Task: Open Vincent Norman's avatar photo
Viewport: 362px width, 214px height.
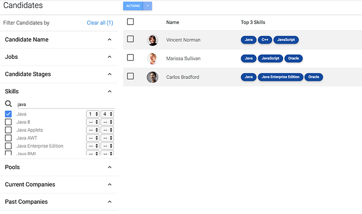Action: 153,40
